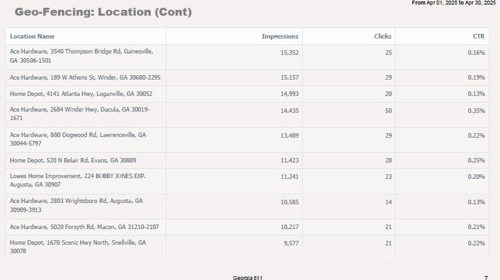500x280 pixels.
Task: Click Lowes Home Improvement Augusta location
Action: point(78,180)
